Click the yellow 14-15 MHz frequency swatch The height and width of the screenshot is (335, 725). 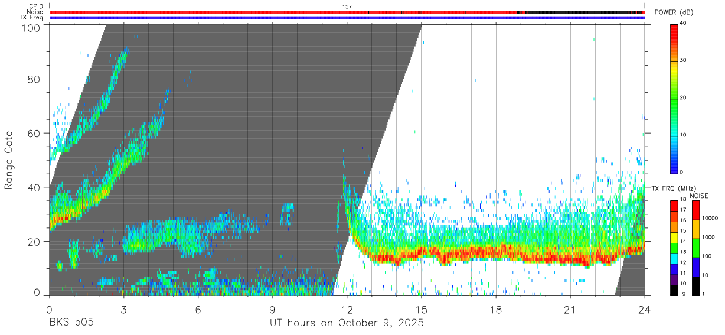coord(674,237)
